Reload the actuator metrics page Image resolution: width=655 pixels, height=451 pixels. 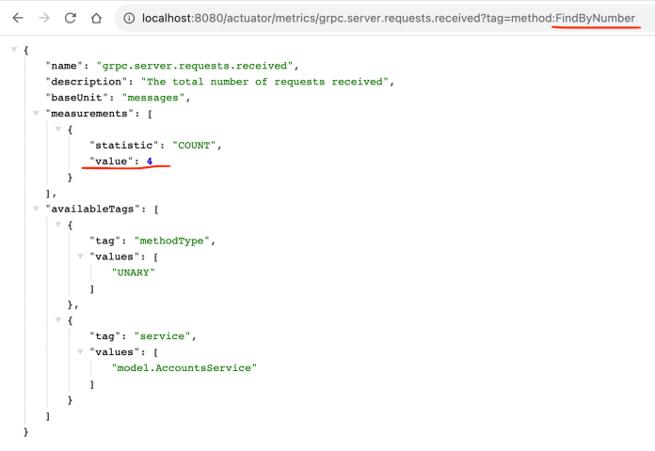pyautogui.click(x=71, y=18)
